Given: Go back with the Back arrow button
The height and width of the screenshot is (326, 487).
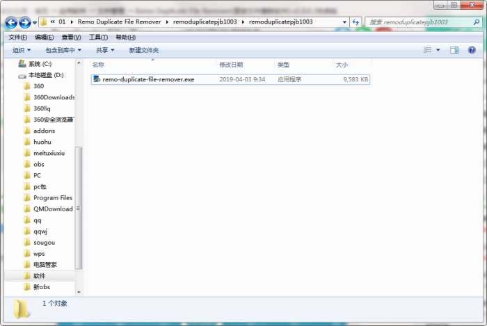Looking at the screenshot, I should [11, 23].
